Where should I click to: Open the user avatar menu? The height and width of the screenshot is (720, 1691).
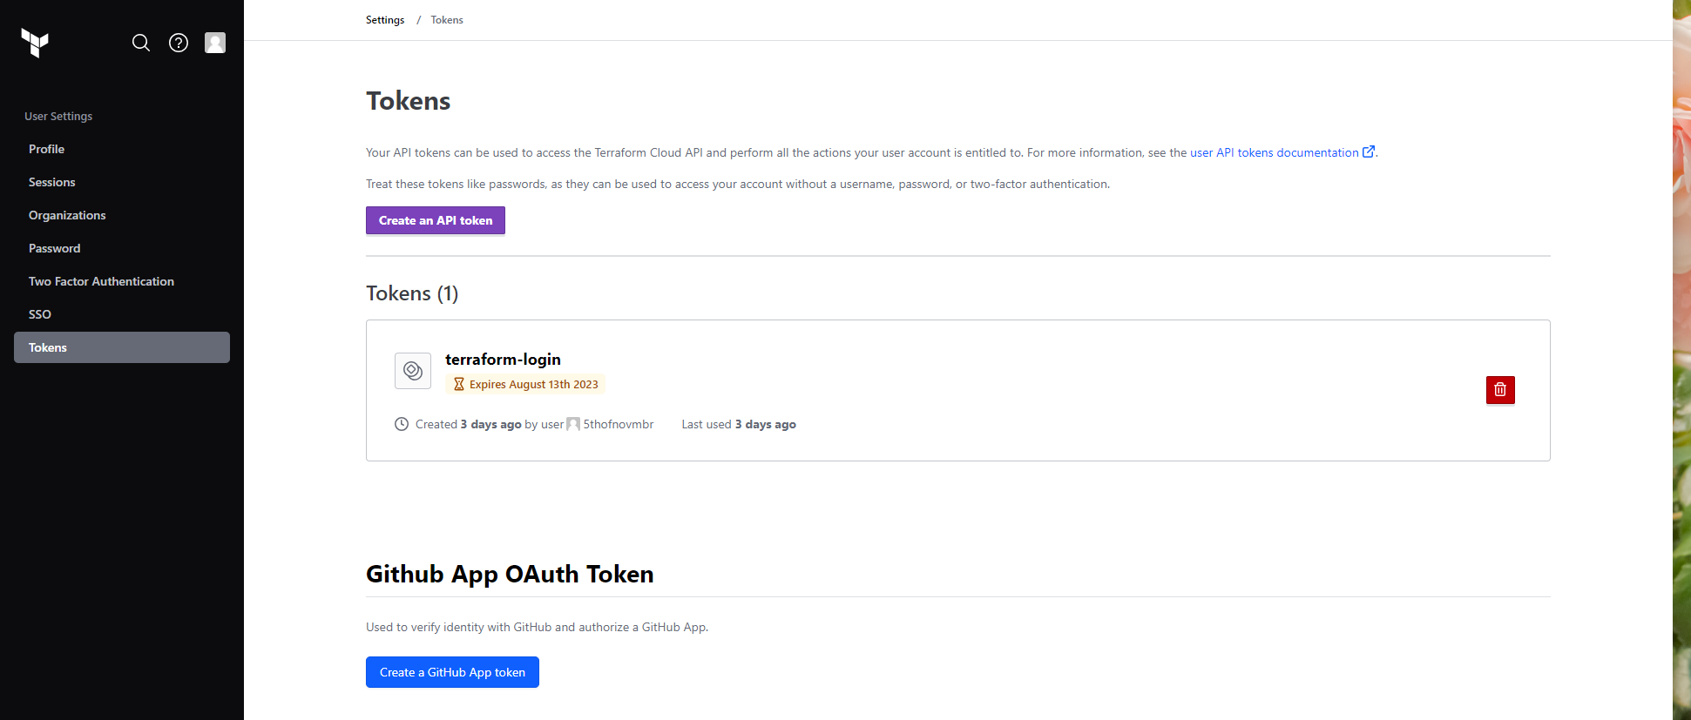(214, 43)
